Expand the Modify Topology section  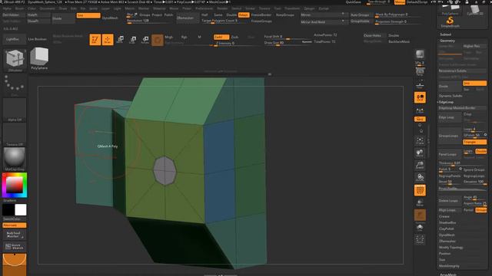coord(450,248)
